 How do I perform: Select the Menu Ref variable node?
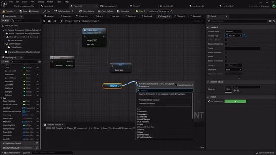pos(112,86)
